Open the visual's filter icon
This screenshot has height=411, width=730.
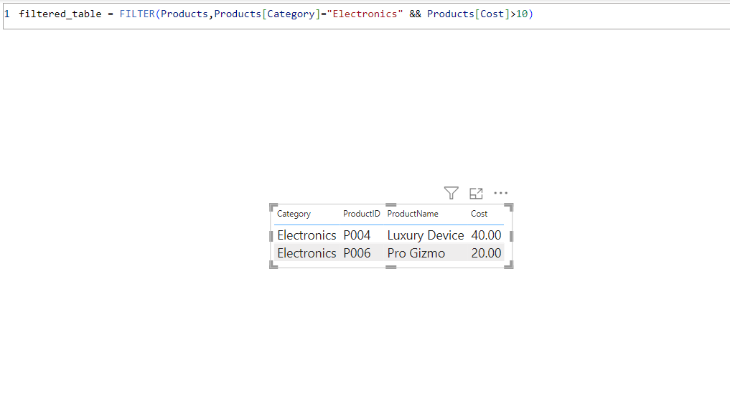pos(451,193)
